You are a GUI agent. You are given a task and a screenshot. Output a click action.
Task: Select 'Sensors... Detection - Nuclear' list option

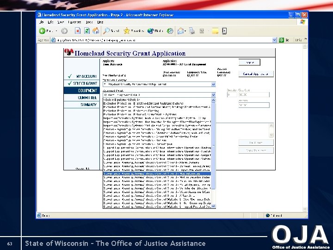pos(157,140)
